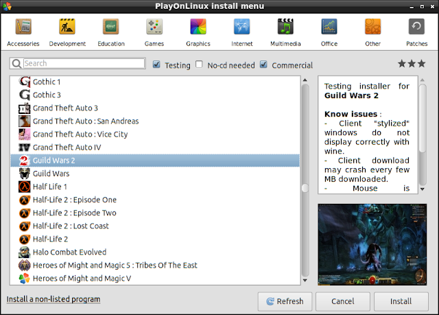The height and width of the screenshot is (315, 439).
Task: Click the three-star rating indicator
Action: [x=412, y=64]
